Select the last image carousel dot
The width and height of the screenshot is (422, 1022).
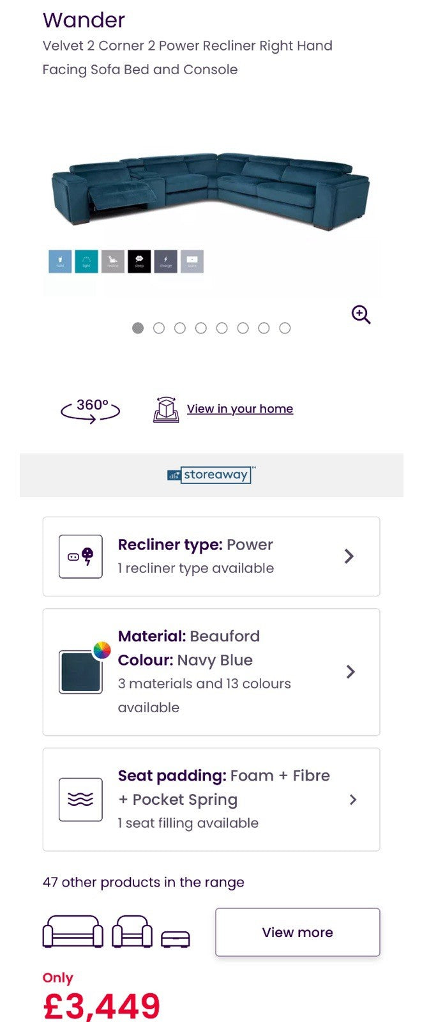(285, 328)
